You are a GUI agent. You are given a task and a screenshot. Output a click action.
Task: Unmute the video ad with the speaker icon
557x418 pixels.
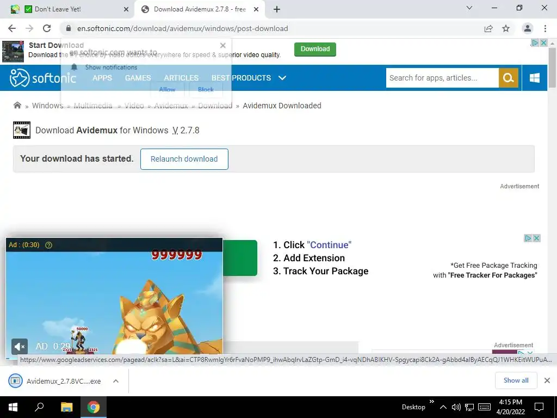(20, 347)
